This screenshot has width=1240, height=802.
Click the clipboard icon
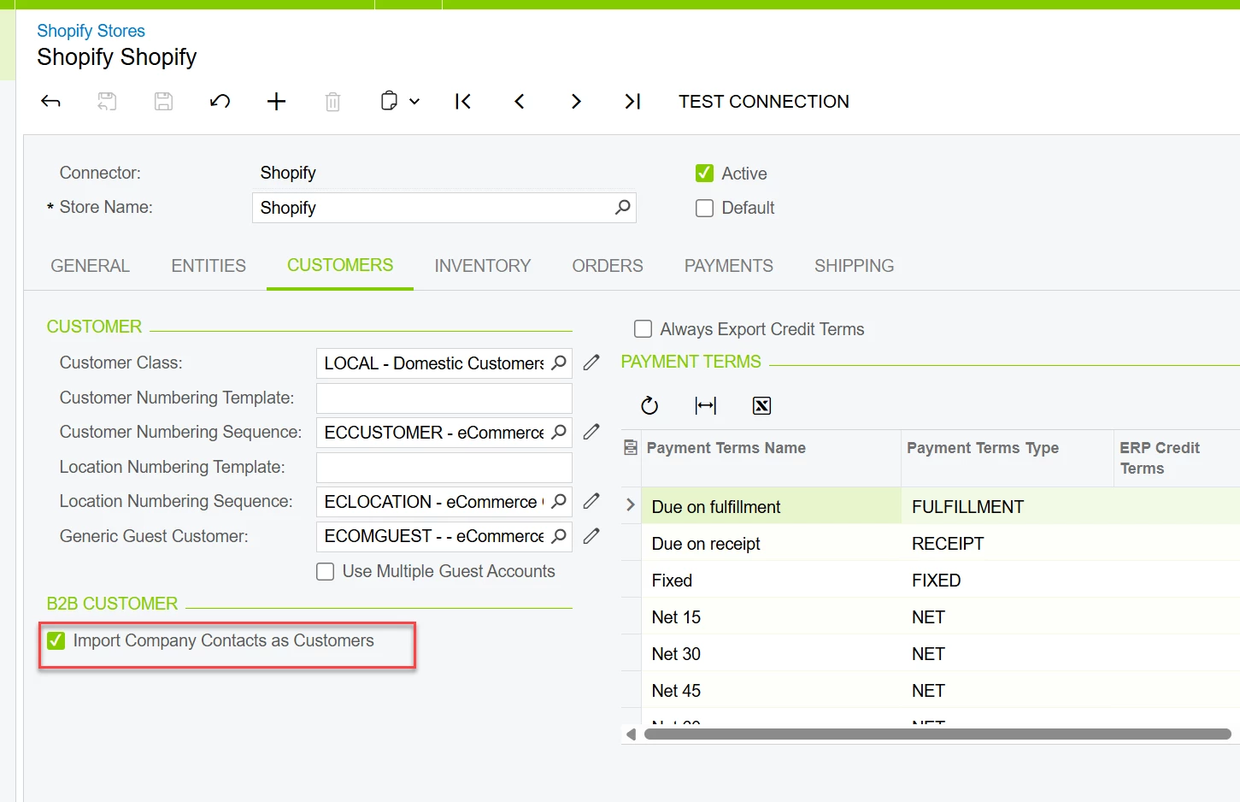[x=389, y=101]
